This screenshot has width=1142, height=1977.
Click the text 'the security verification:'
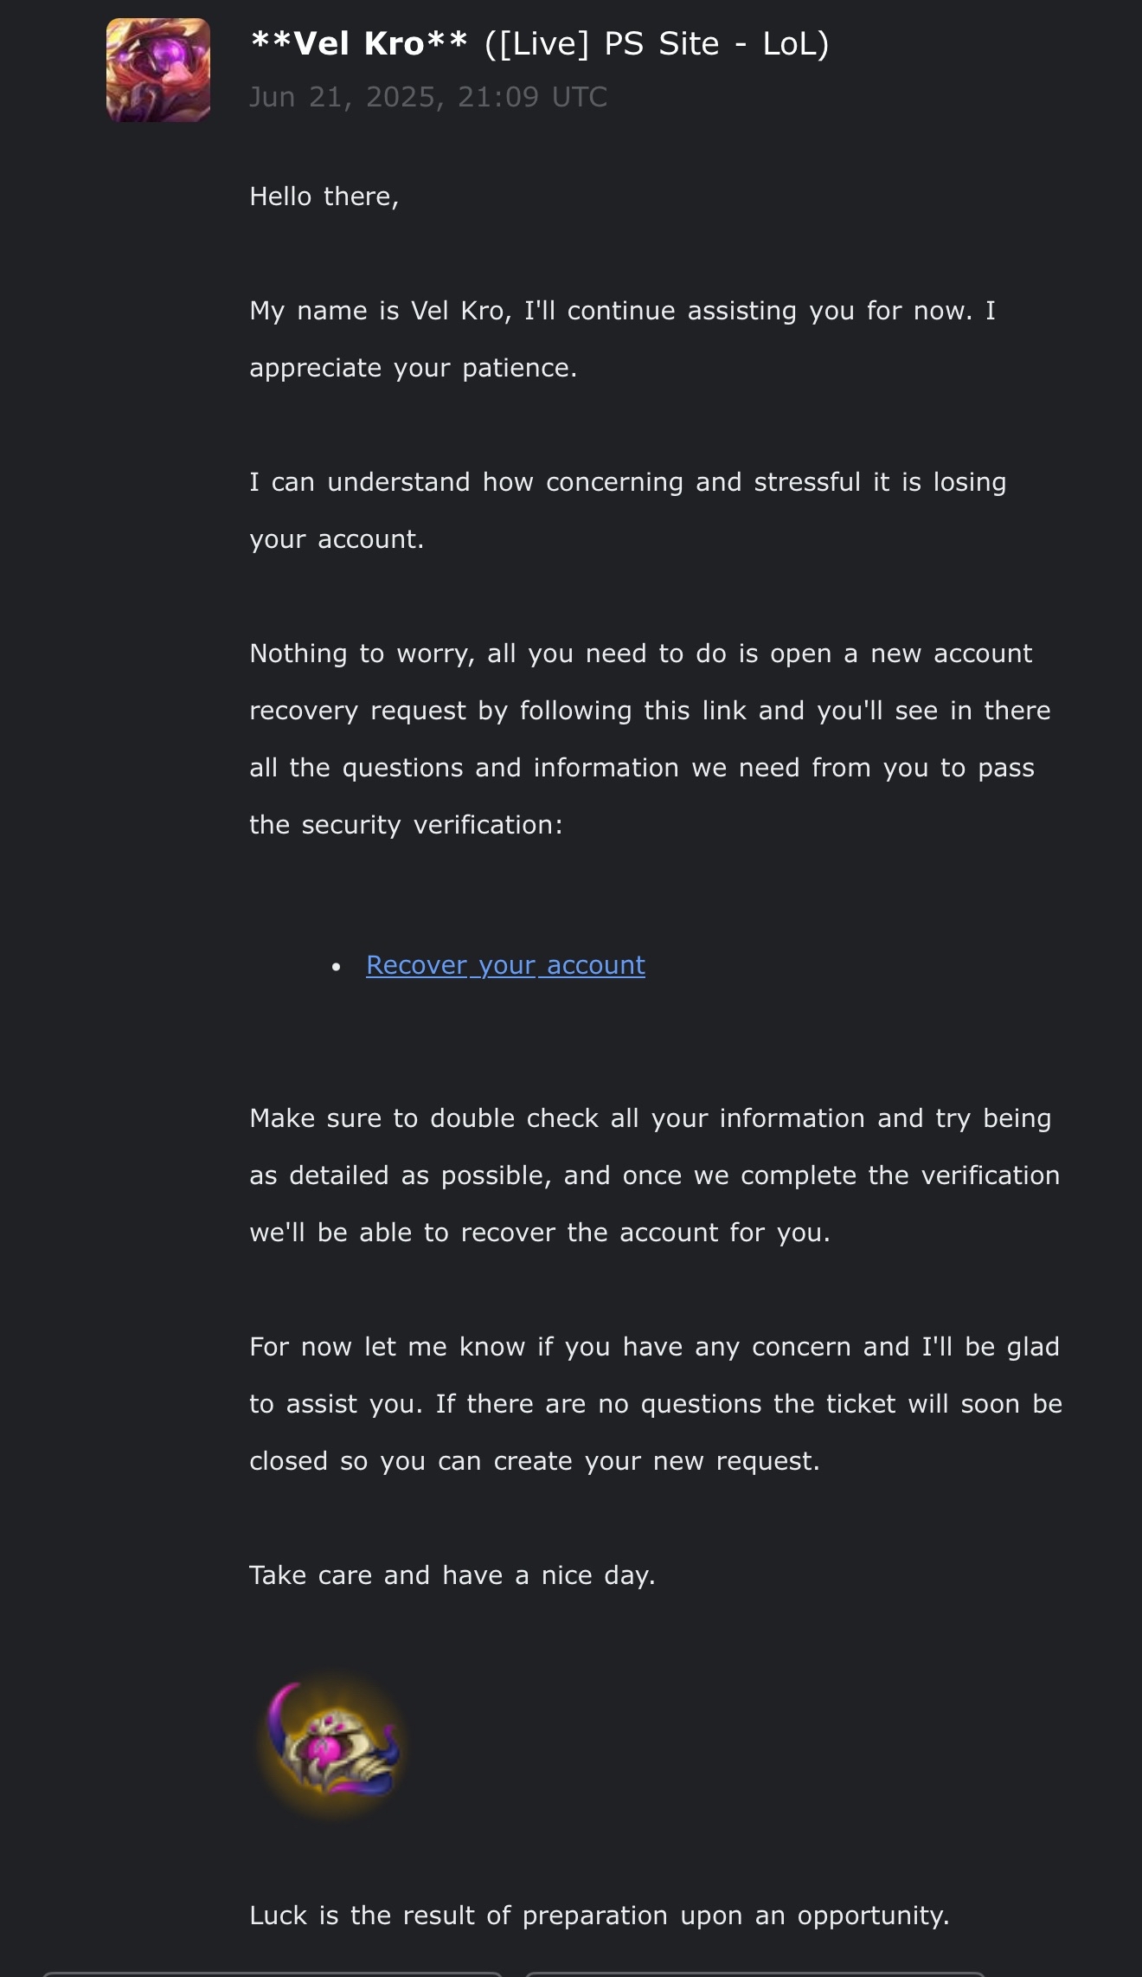point(406,825)
